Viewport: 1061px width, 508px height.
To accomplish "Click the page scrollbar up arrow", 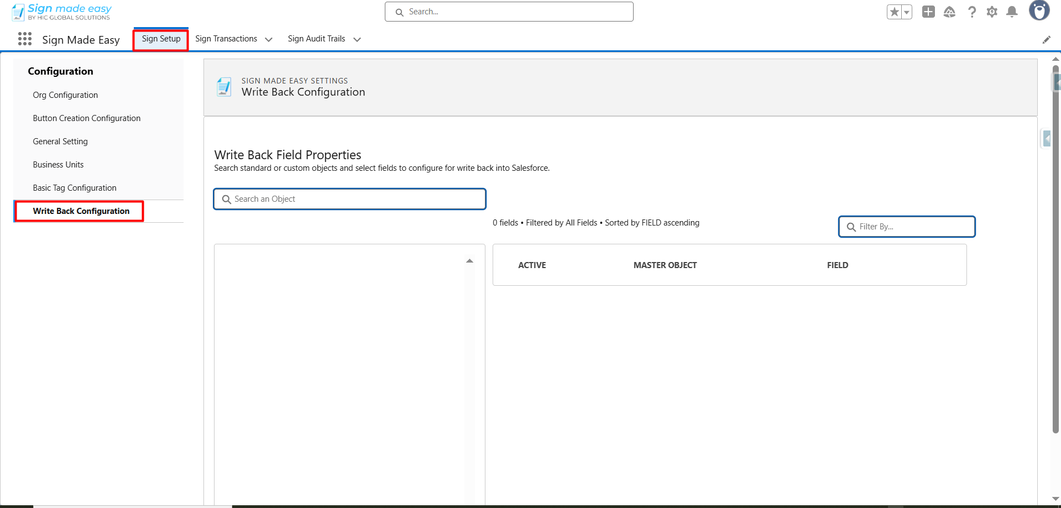I will click(1055, 59).
